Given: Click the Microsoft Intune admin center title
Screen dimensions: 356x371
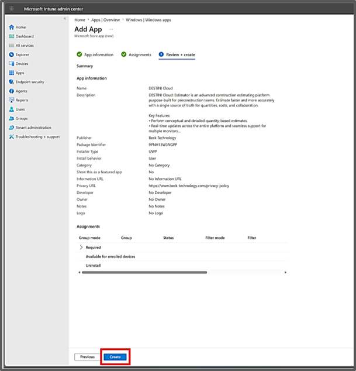Looking at the screenshot, I should (x=53, y=9).
